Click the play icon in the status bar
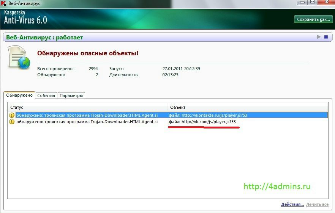335x213 pixels. click(319, 37)
